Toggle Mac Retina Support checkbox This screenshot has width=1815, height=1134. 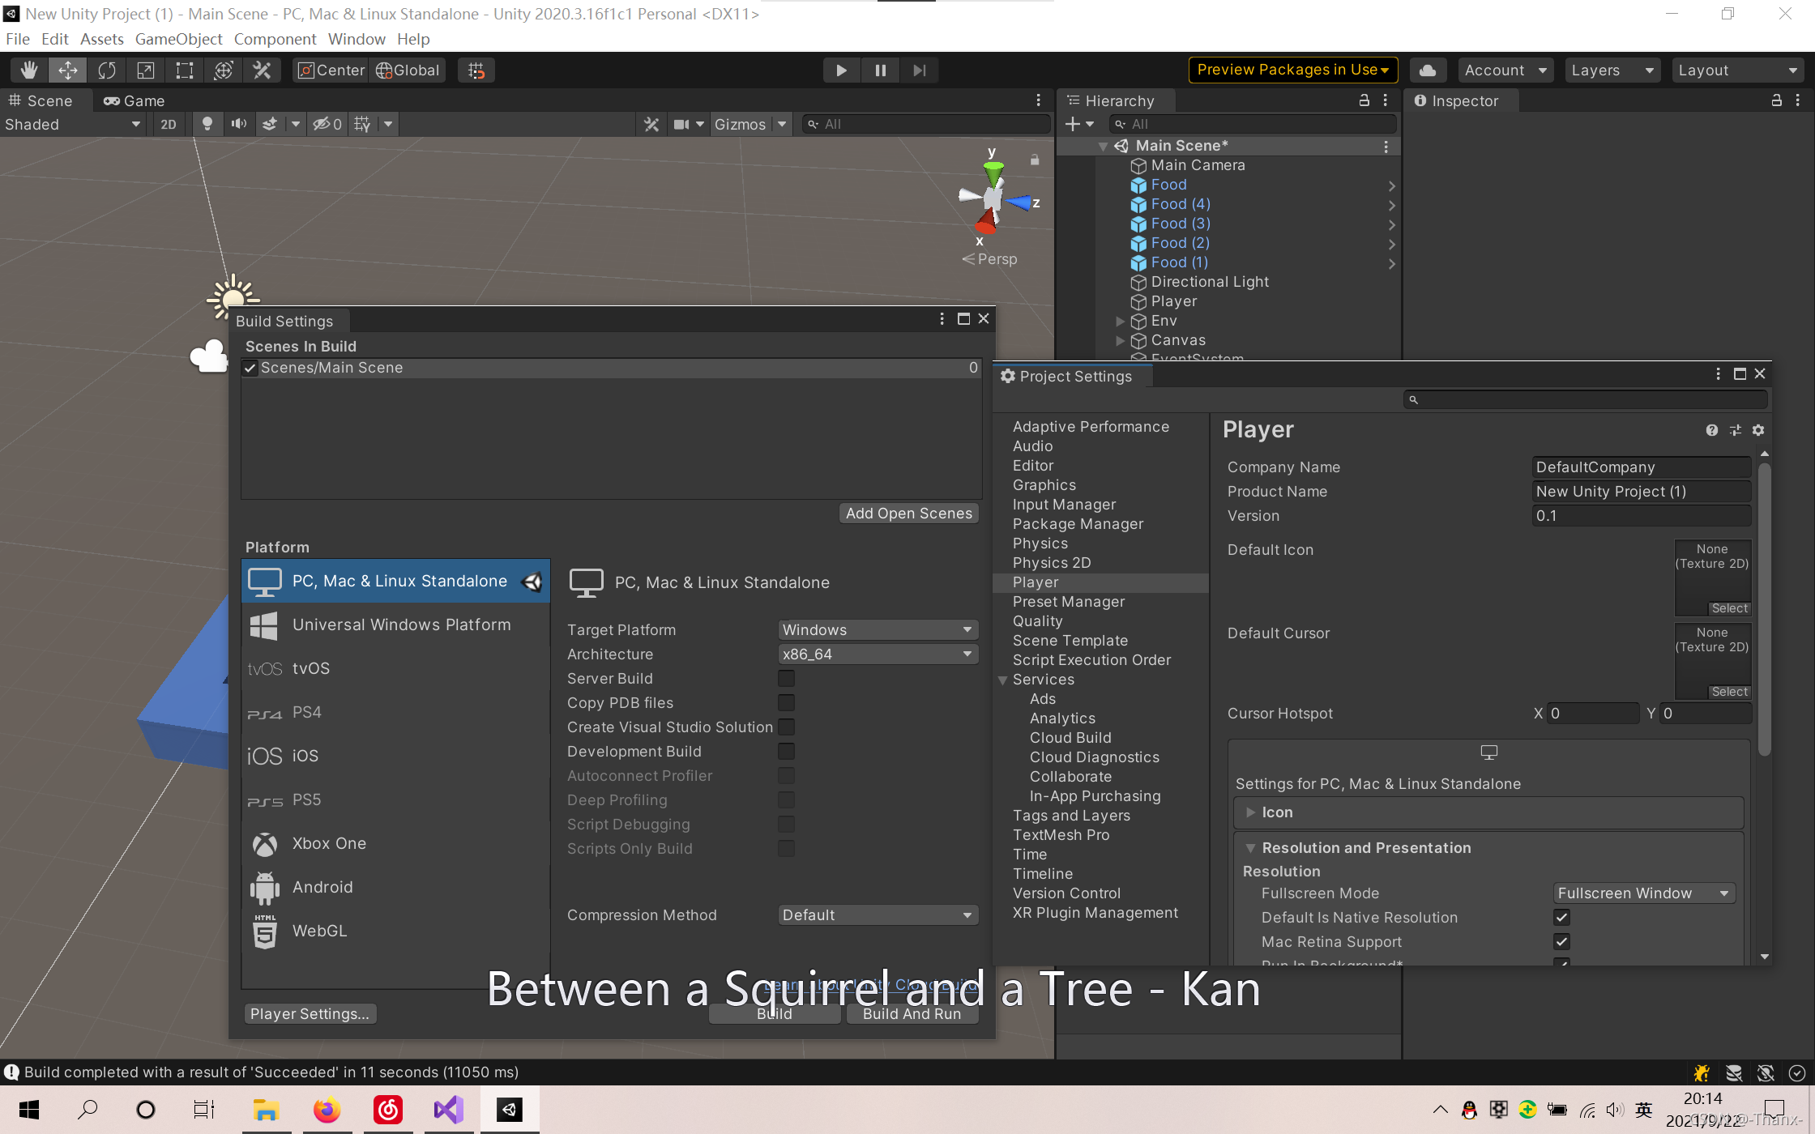pyautogui.click(x=1562, y=942)
